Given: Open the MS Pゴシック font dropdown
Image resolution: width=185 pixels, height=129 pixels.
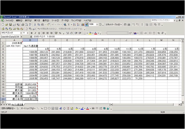Looking at the screenshot, I should (21, 33).
